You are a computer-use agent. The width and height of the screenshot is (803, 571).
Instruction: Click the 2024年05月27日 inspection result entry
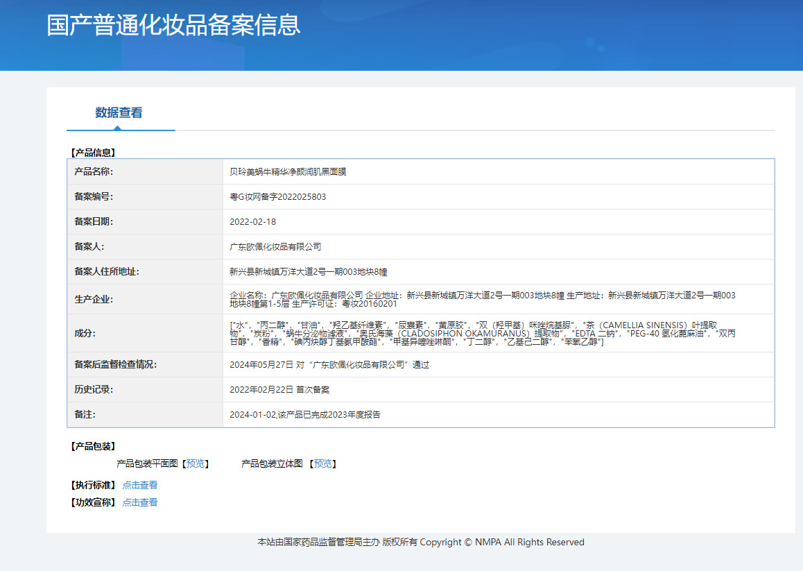click(329, 364)
